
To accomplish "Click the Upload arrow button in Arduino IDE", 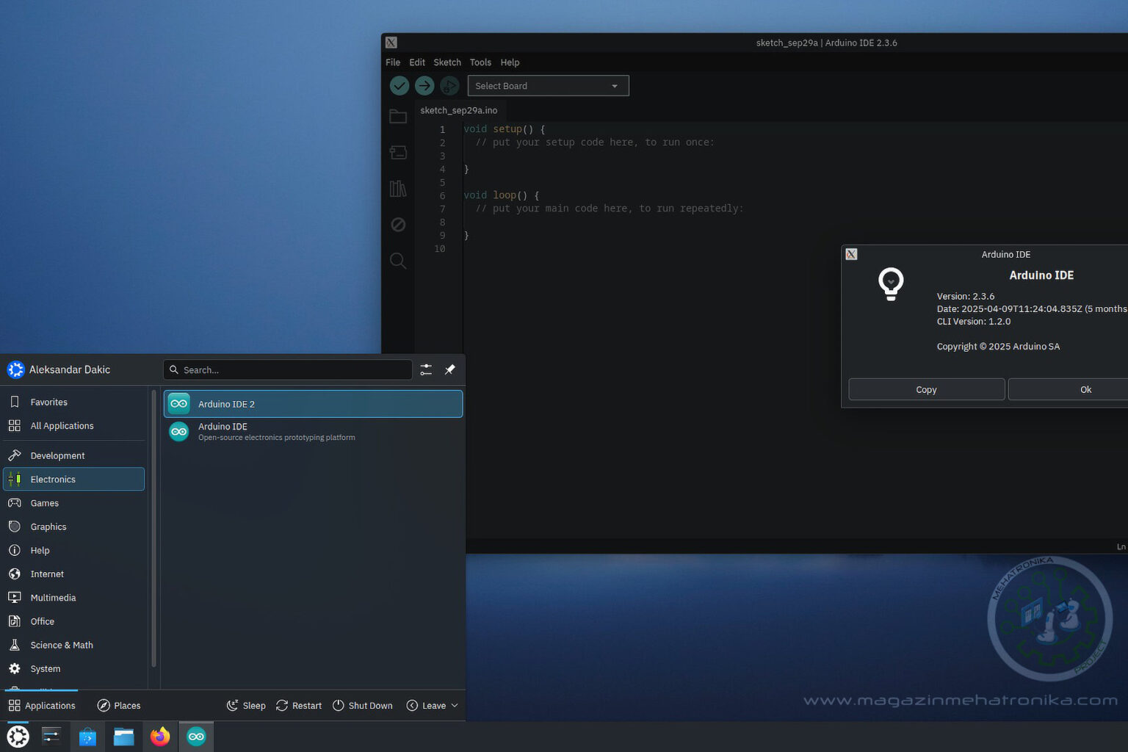I will pos(424,86).
